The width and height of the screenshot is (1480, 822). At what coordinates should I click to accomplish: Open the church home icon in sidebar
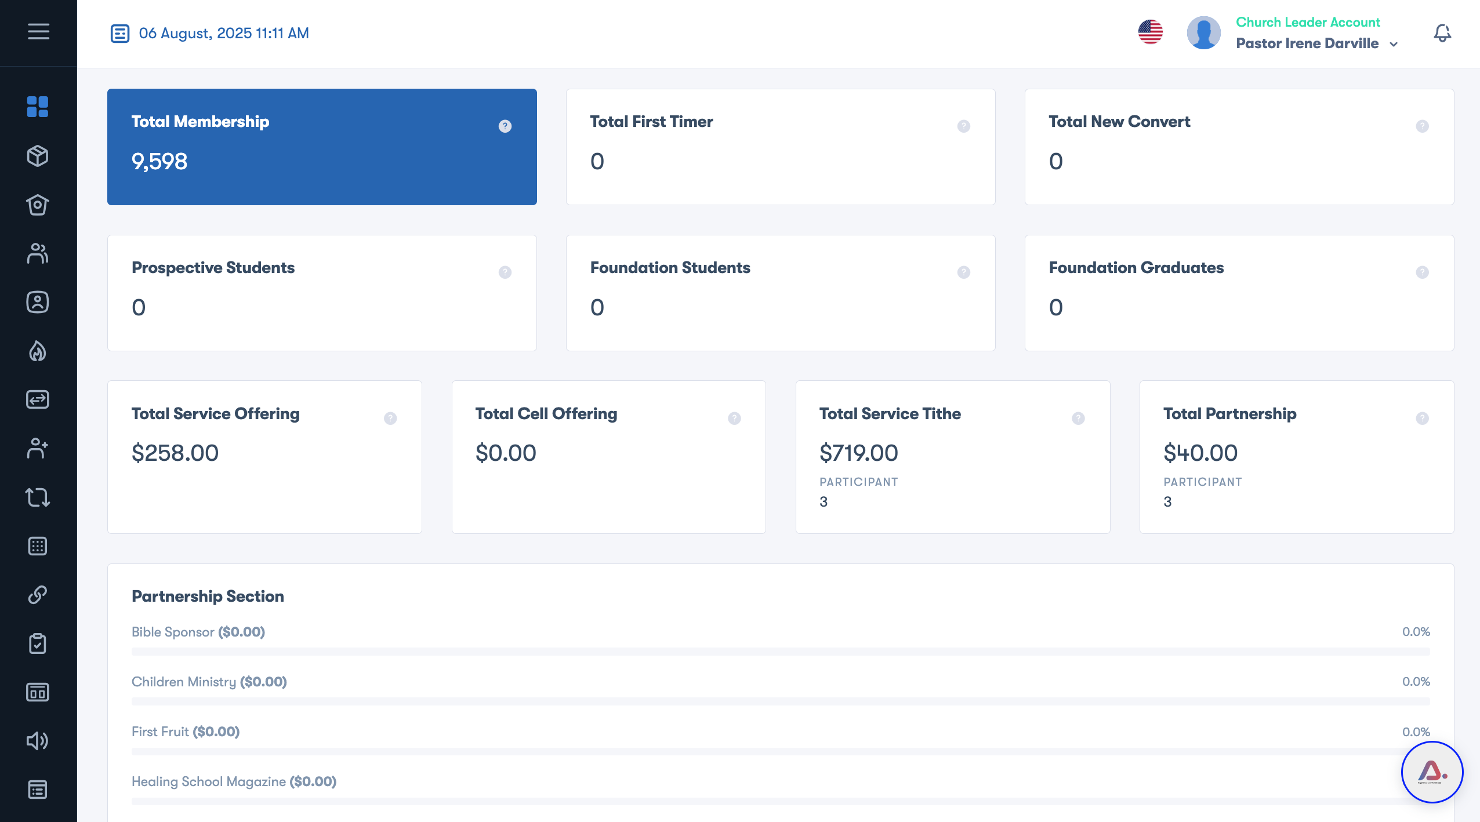click(x=38, y=205)
